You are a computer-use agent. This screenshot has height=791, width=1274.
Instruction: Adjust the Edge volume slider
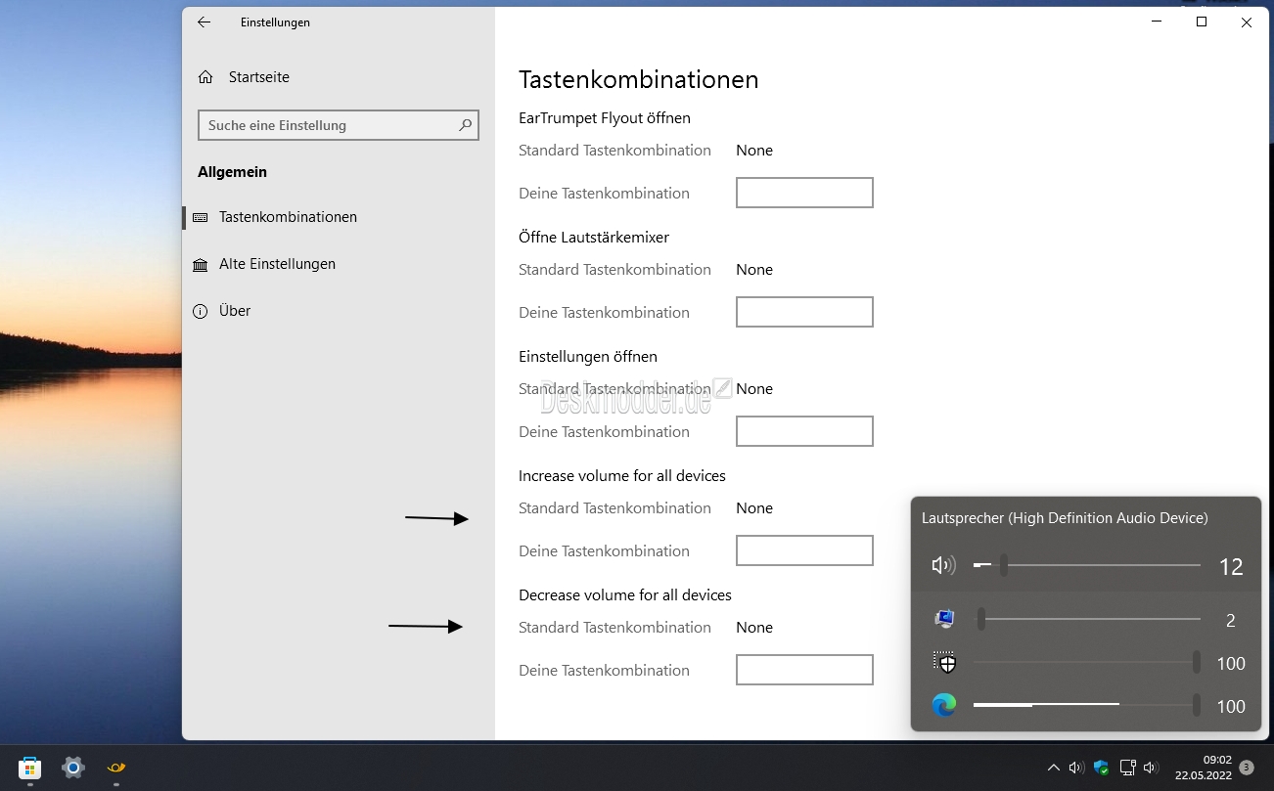pyautogui.click(x=1087, y=706)
